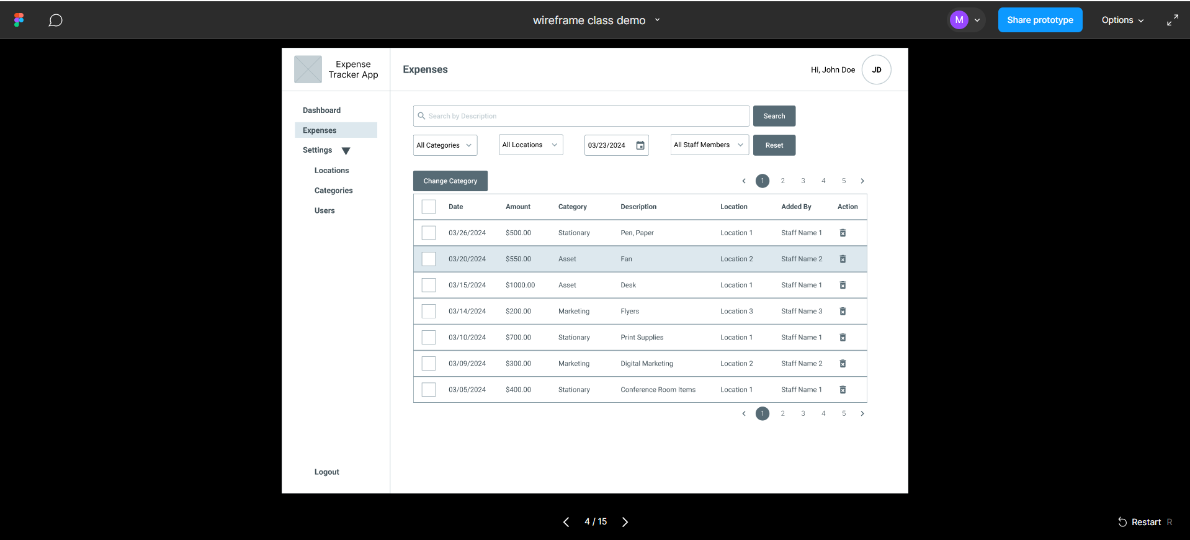Open Dashboard in the sidebar
Image resolution: width=1190 pixels, height=540 pixels.
pyautogui.click(x=321, y=110)
